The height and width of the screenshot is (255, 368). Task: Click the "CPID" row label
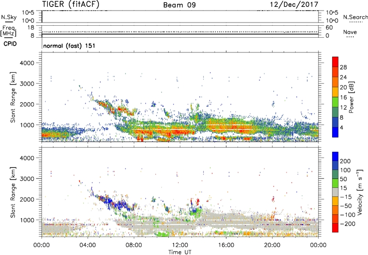(10, 44)
